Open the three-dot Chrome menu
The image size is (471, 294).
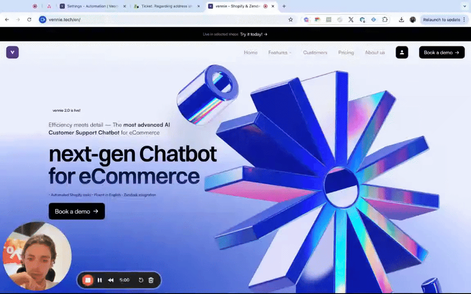coord(464,19)
